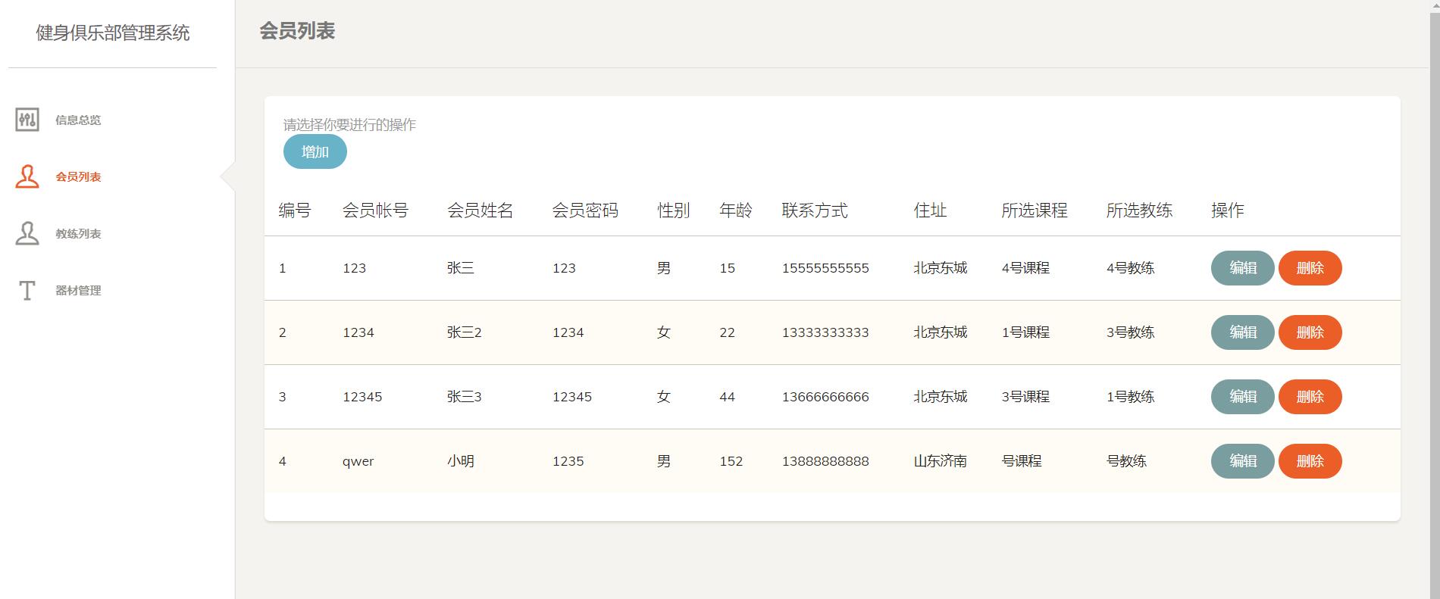Click the coach cell 4号教练
The height and width of the screenshot is (599, 1440).
(1130, 268)
